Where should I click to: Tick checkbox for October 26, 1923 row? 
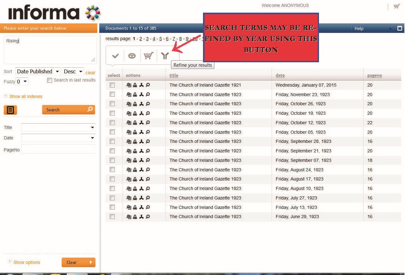112,104
